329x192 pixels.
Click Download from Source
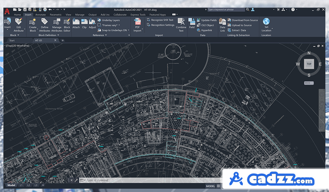(242, 20)
